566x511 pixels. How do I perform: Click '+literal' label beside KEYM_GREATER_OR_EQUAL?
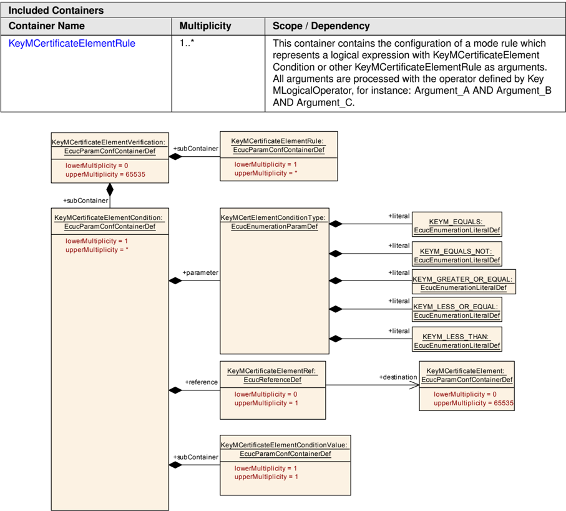click(399, 273)
